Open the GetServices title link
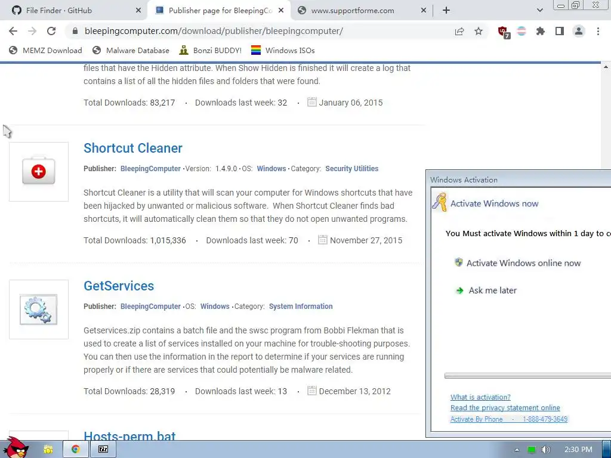This screenshot has width=611, height=458. (119, 286)
